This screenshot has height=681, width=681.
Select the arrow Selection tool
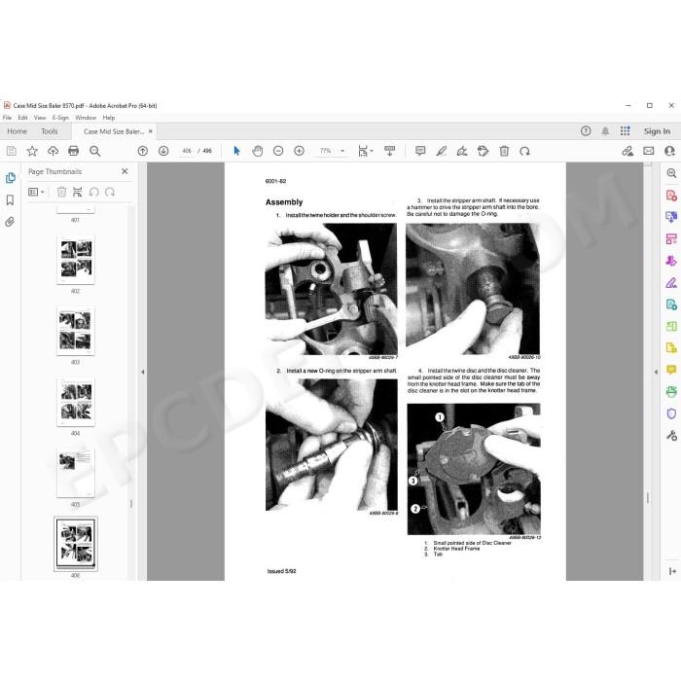(x=236, y=151)
